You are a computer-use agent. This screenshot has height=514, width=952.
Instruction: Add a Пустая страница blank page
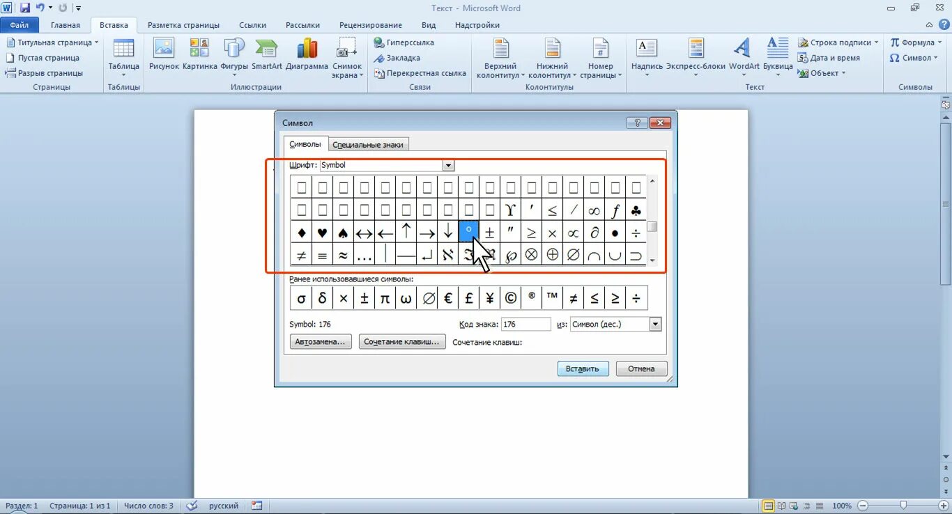pos(43,58)
